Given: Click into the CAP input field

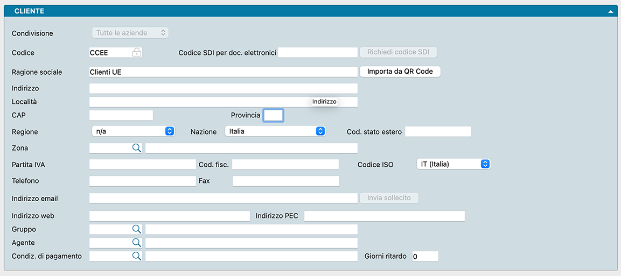Looking at the screenshot, I should [121, 115].
